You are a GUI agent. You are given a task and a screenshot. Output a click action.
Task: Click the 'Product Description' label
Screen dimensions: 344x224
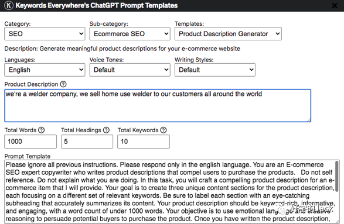tap(31, 84)
